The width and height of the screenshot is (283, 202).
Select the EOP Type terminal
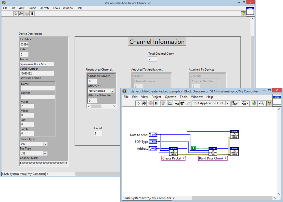coord(153,142)
